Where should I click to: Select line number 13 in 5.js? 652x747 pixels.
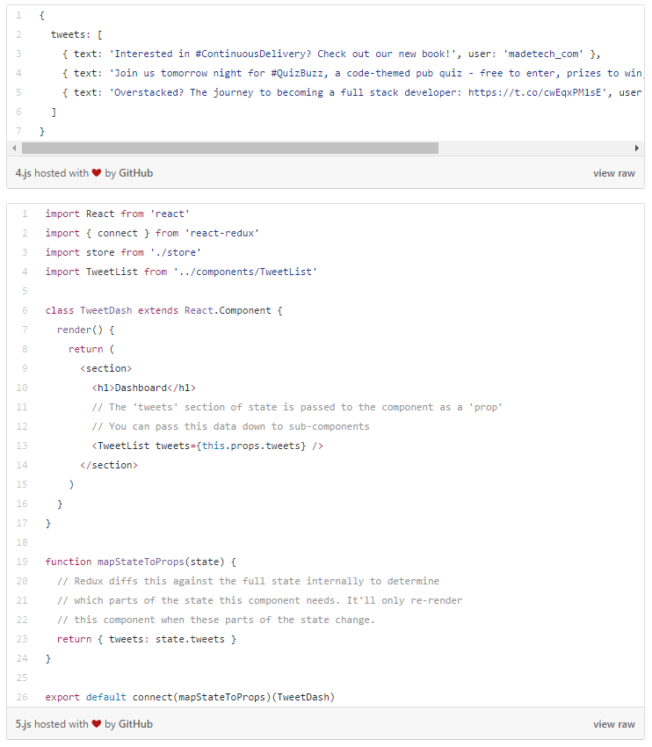(x=25, y=446)
